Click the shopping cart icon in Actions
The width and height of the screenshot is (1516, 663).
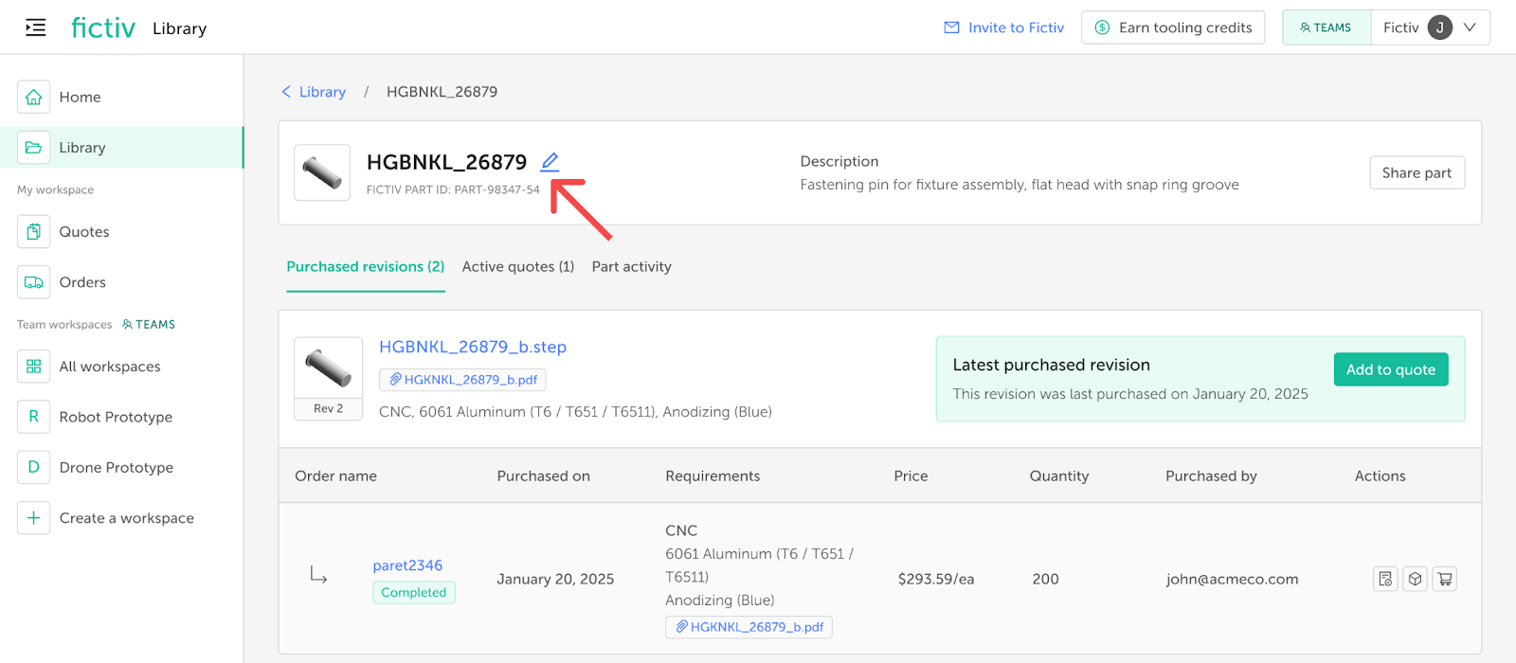1445,579
